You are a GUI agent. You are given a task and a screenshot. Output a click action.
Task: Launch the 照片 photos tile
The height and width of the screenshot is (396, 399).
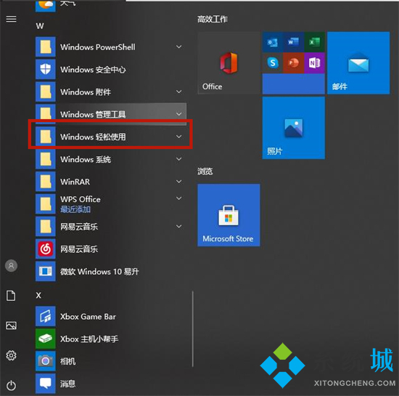[x=293, y=128]
